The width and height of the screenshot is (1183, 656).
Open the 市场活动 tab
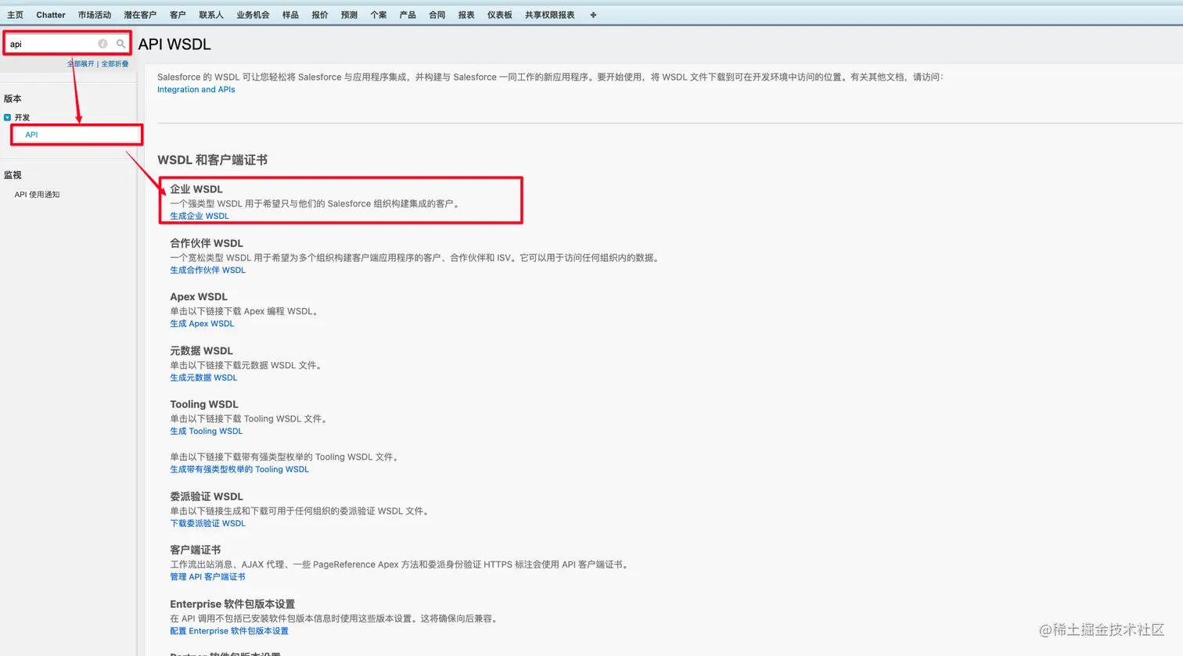[95, 15]
